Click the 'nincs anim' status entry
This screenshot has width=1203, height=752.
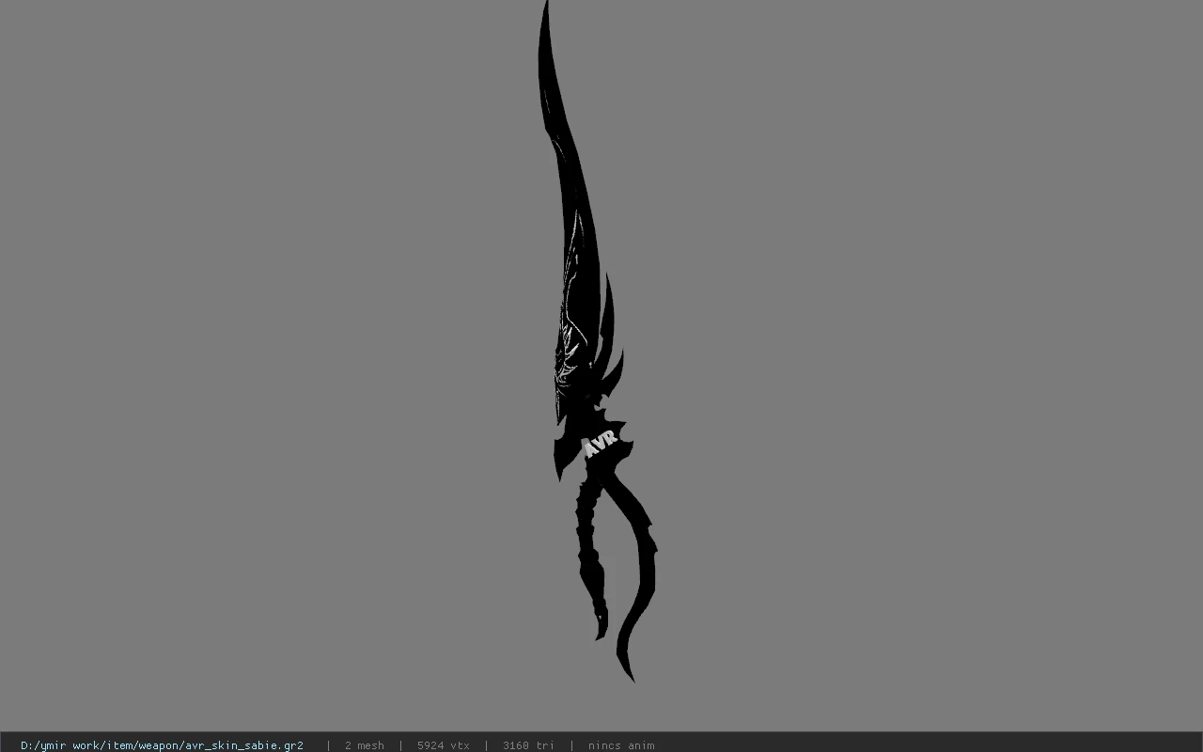621,745
